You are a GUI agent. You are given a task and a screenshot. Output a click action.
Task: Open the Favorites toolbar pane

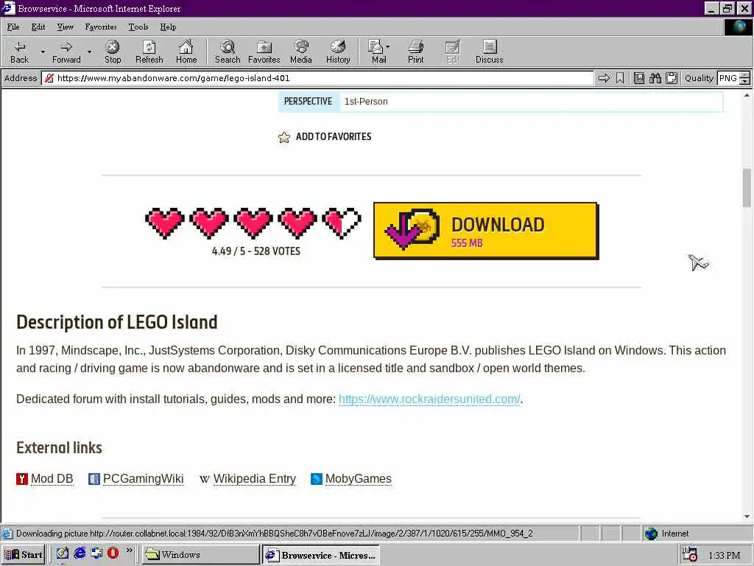pyautogui.click(x=264, y=52)
